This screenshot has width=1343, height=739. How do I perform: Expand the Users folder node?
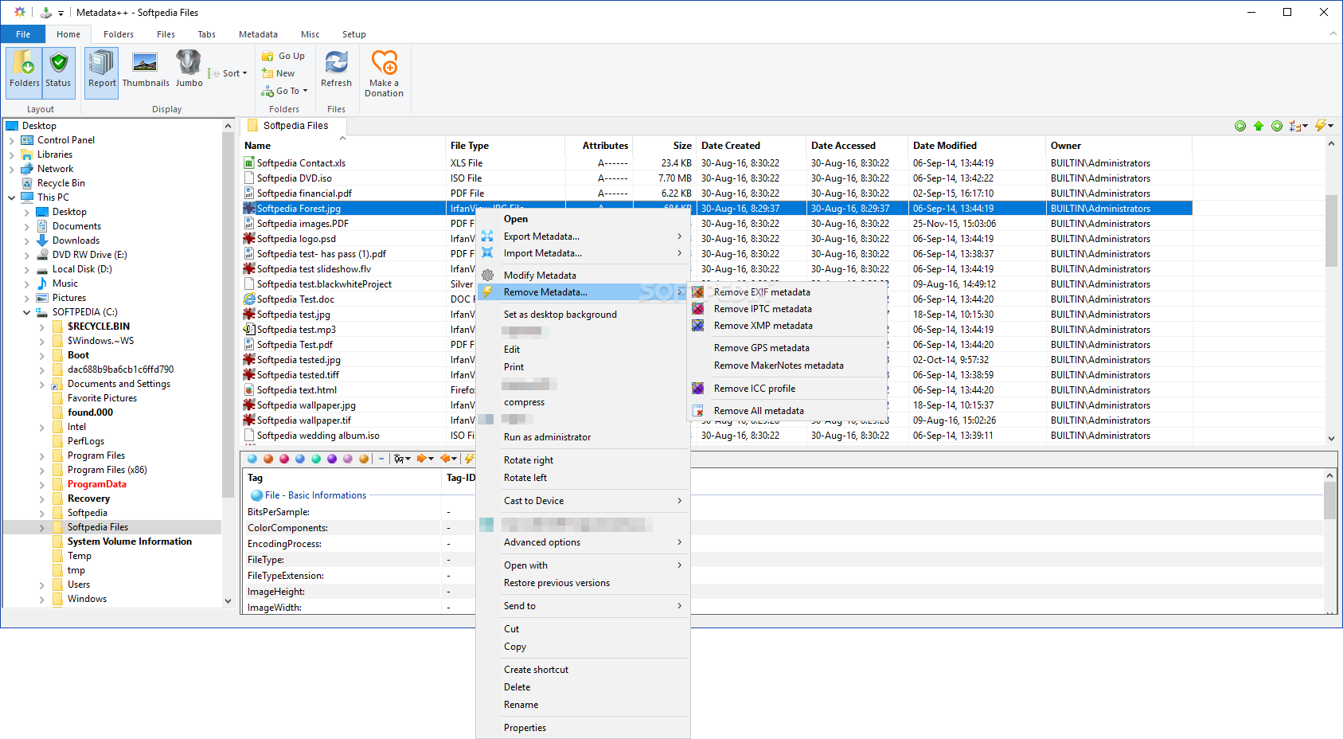42,585
